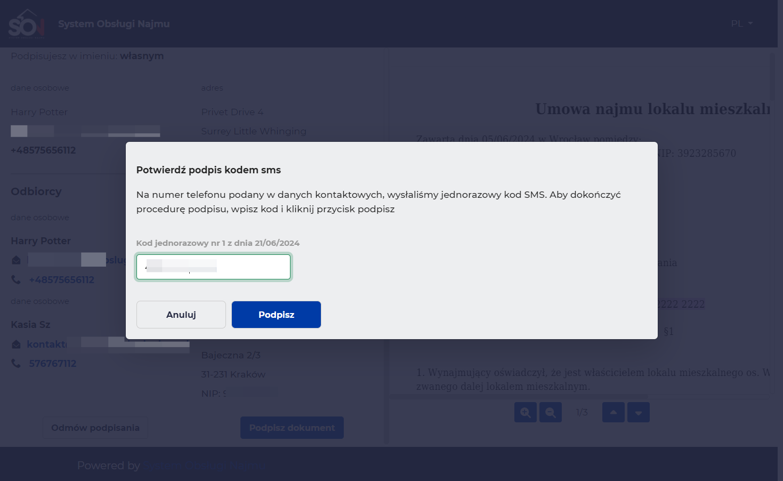Click the Odmów podpisania button

click(x=95, y=428)
